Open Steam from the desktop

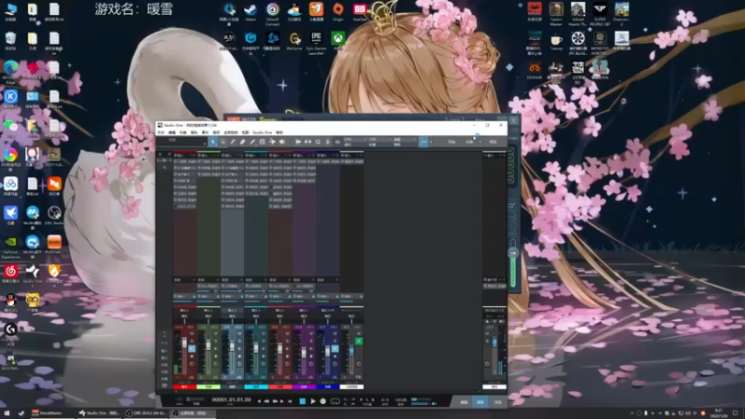point(251,13)
